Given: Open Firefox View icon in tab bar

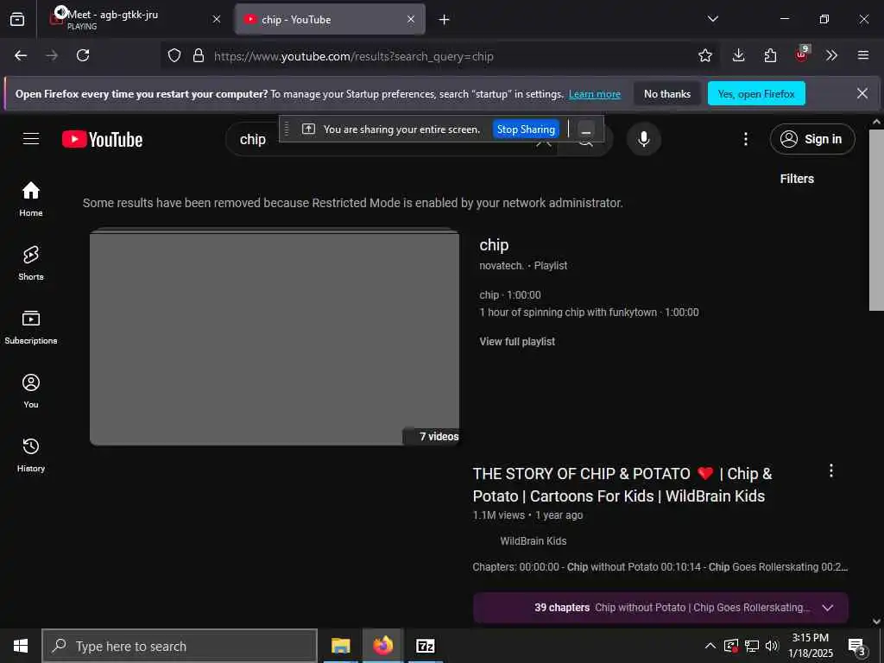Looking at the screenshot, I should (x=17, y=19).
